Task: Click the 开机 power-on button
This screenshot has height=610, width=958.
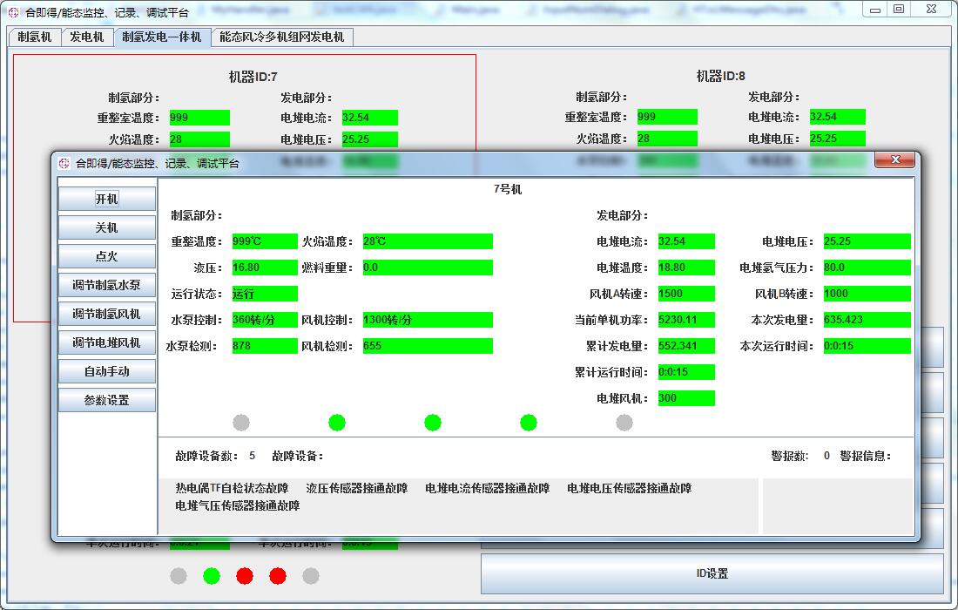Action: [x=106, y=199]
